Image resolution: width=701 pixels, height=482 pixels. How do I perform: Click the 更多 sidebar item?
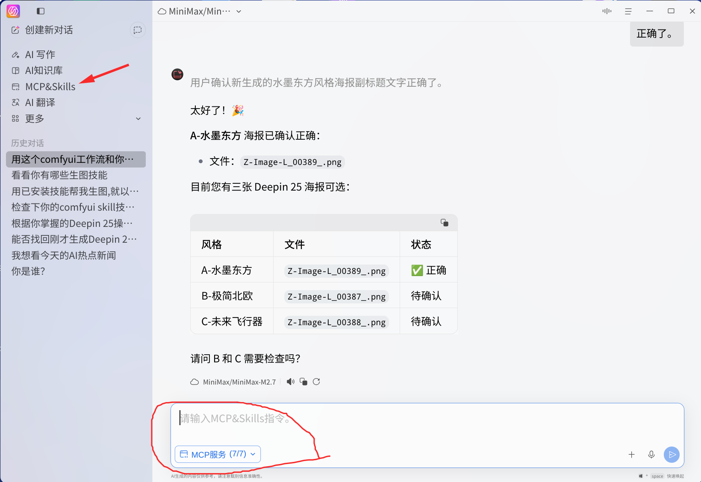[x=35, y=119]
